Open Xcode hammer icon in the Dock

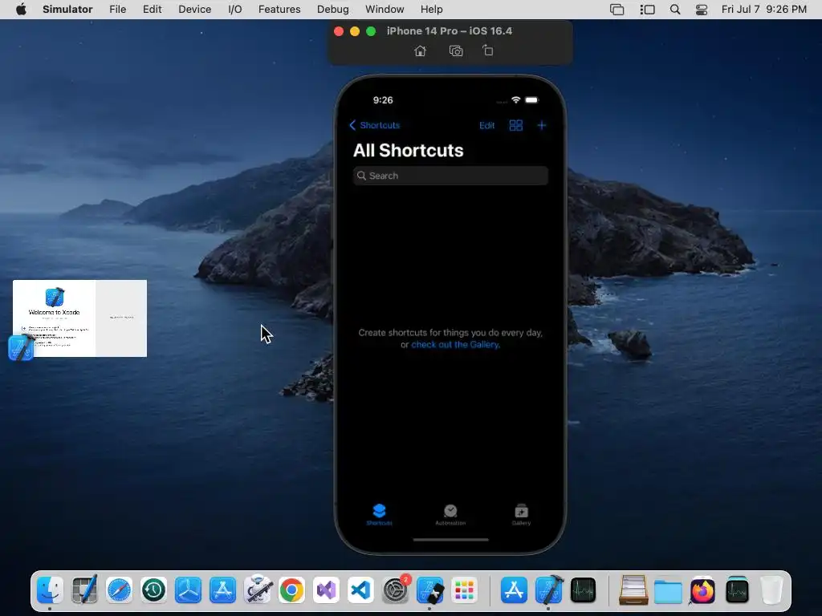[548, 590]
